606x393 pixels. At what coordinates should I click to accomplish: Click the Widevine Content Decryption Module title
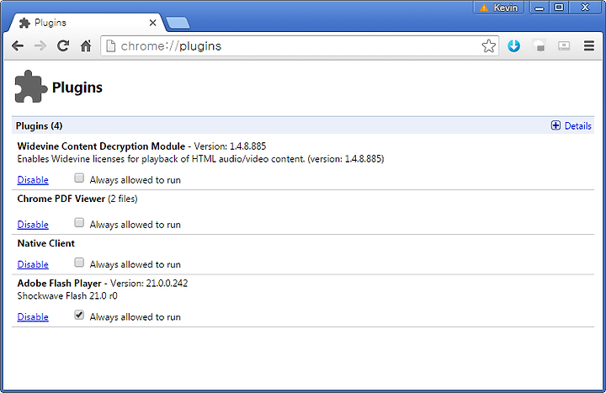[101, 146]
